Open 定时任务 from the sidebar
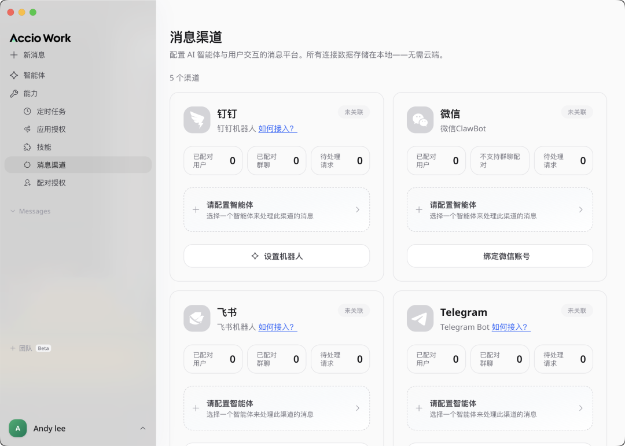Image resolution: width=625 pixels, height=446 pixels. [37, 111]
